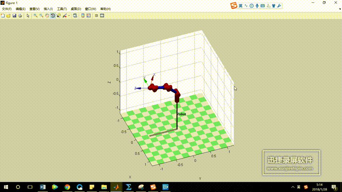The width and height of the screenshot is (342, 192).
Task: Select the Brush data tool
Action: (65, 16)
